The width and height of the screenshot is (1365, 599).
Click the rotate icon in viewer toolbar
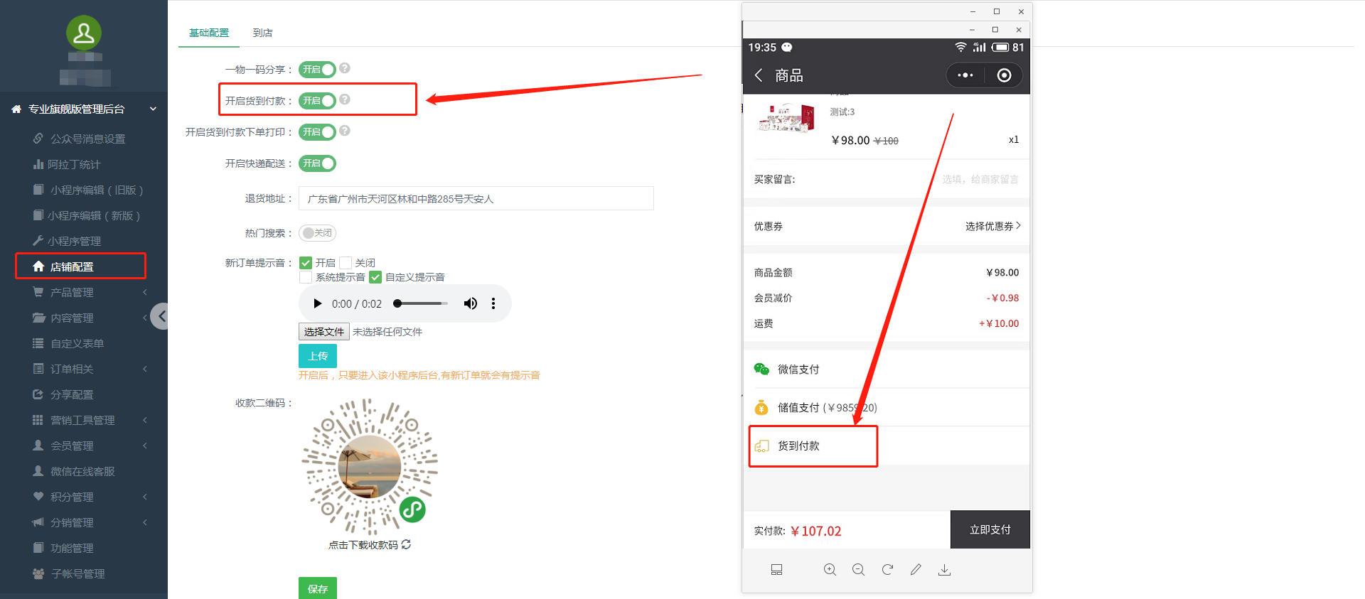point(887,570)
